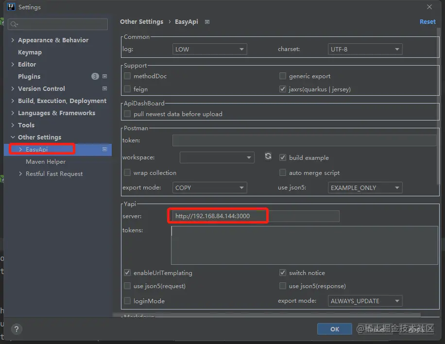Screen dimensions: 445x344
Task: Enable the loginMode checkbox
Action: tap(127, 301)
